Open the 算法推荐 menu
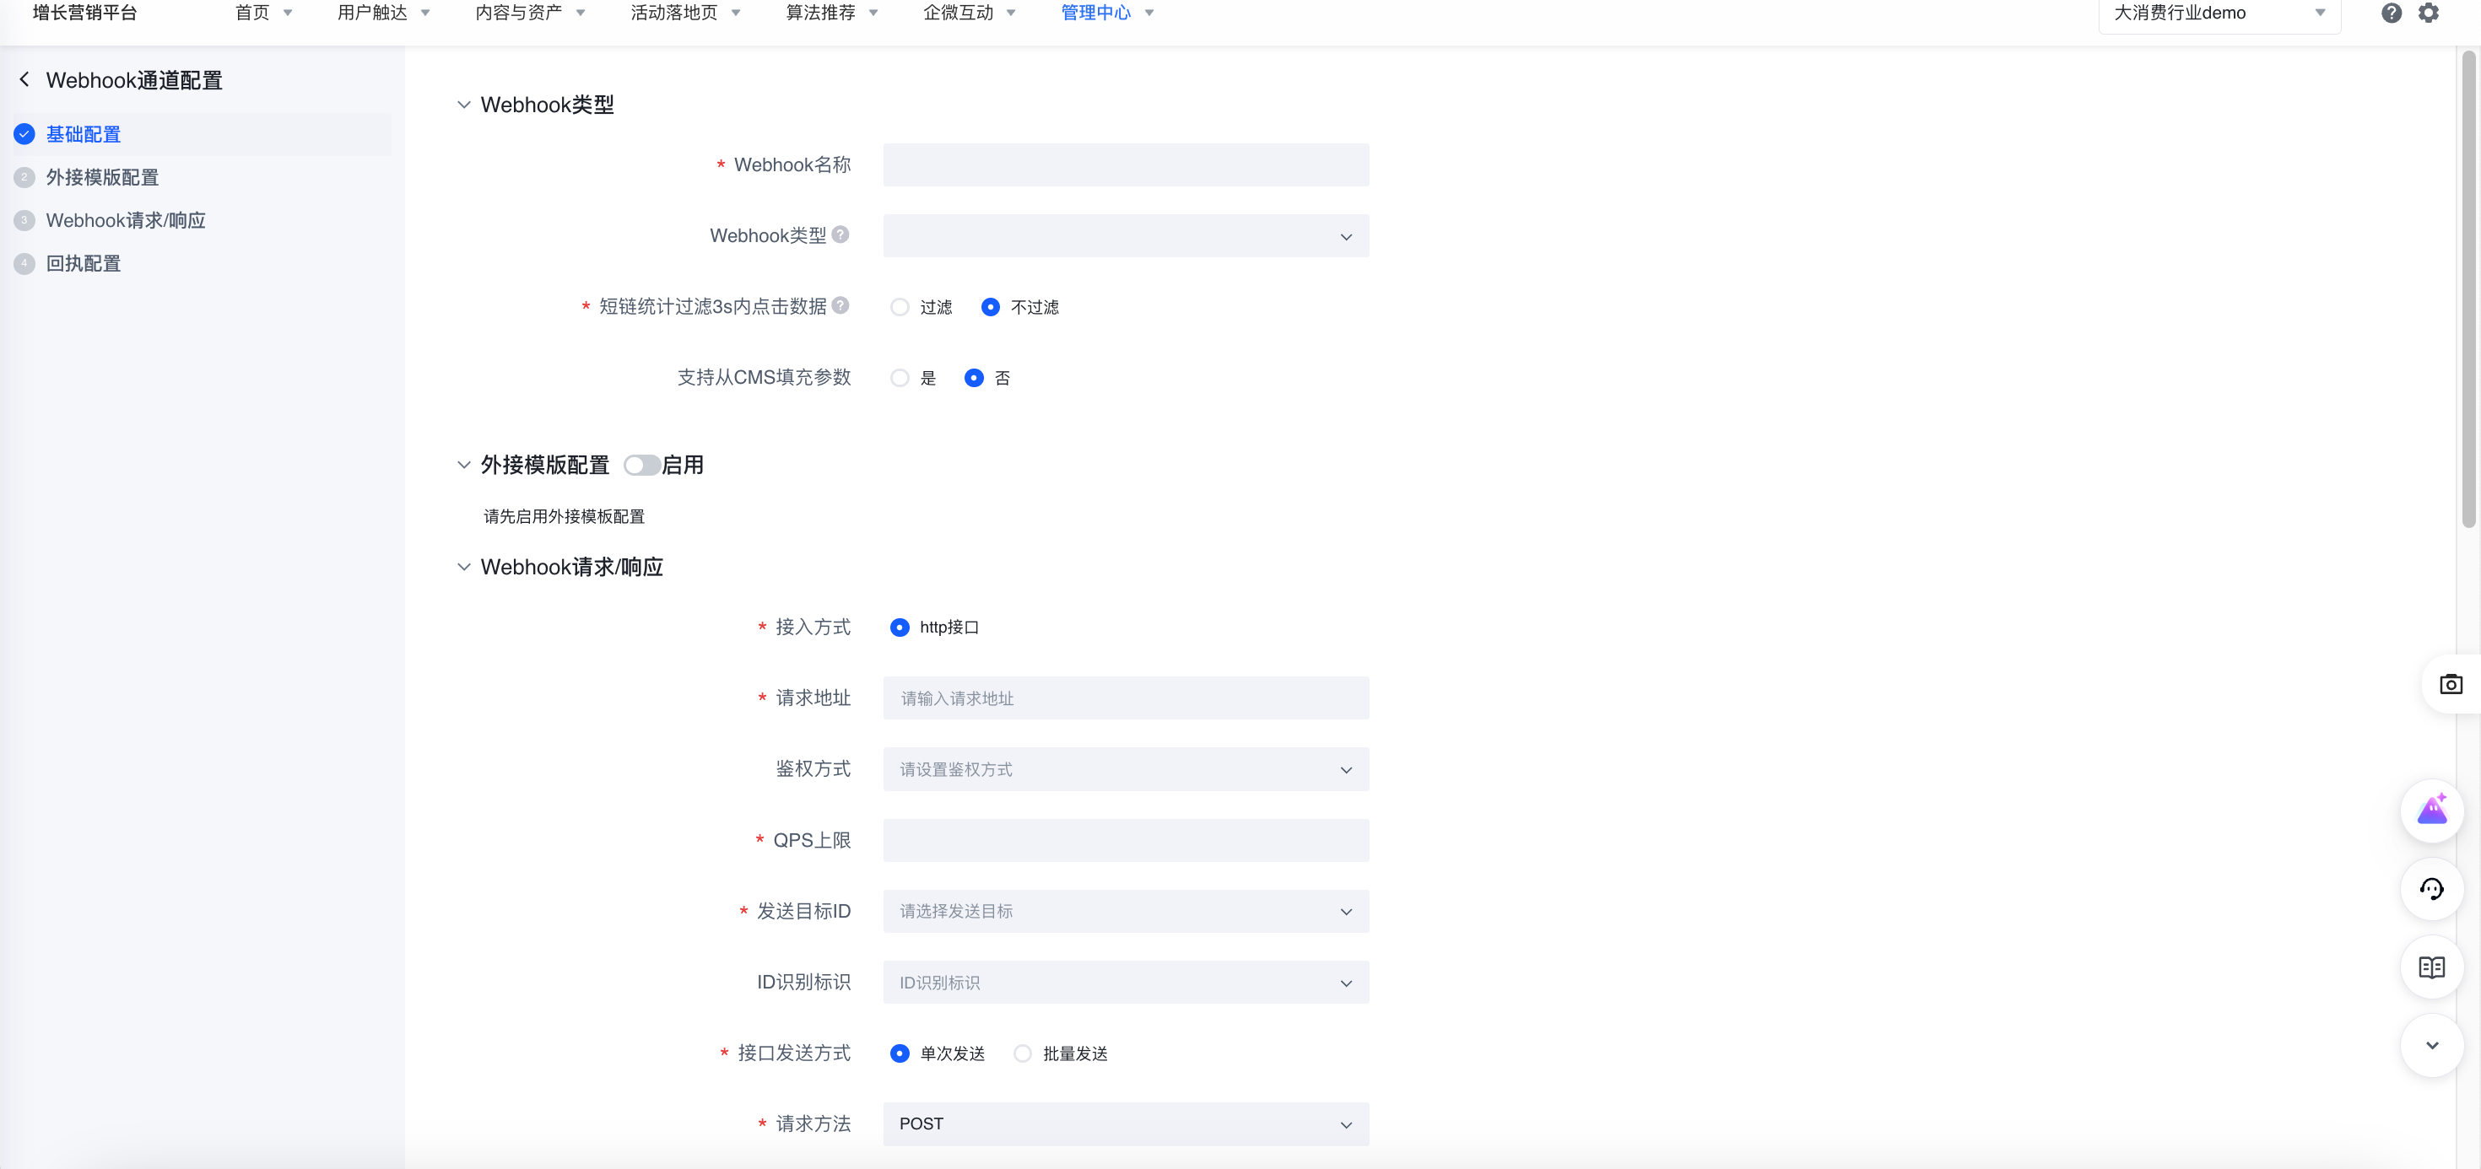Image resolution: width=2481 pixels, height=1169 pixels. click(832, 13)
